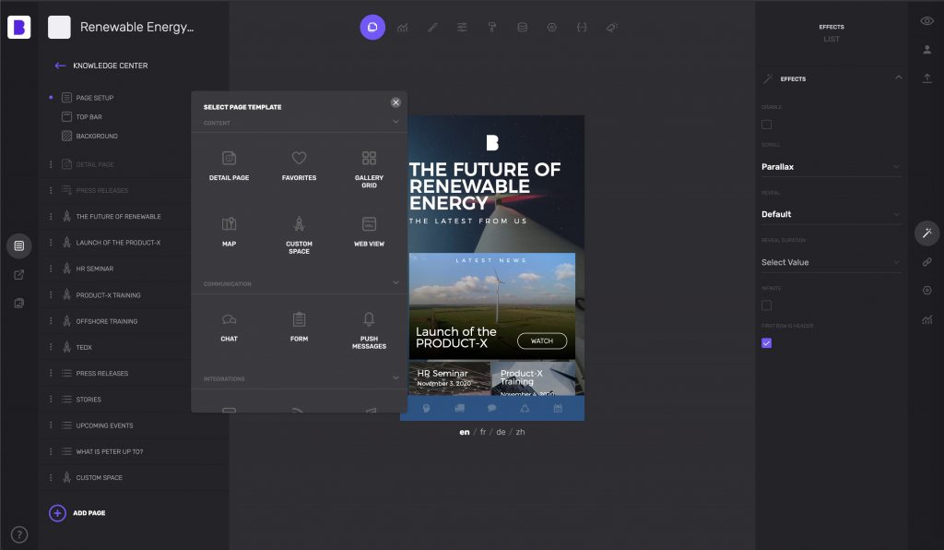Screen dimensions: 944x550
Task: Click the ADD PAGE button
Action: [78, 513]
